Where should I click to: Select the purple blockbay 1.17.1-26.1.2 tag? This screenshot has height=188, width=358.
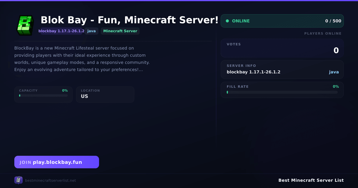[x=61, y=31]
